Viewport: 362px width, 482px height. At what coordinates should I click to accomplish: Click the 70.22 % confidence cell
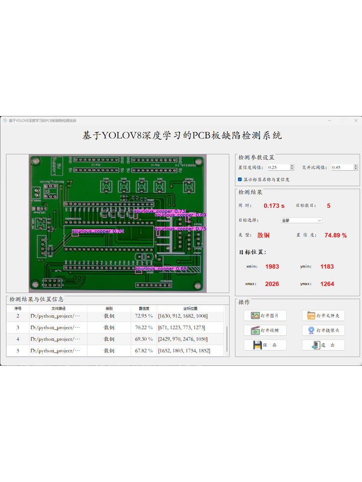coord(144,327)
